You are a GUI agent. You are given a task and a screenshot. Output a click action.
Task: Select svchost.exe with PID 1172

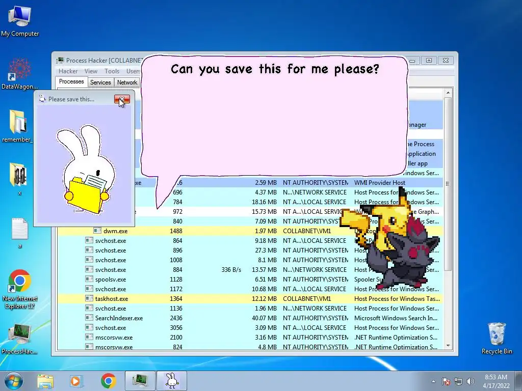[x=250, y=289]
